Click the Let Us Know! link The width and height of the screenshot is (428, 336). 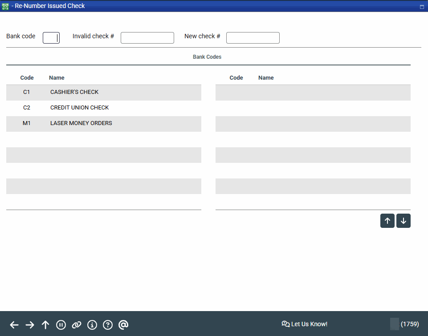[x=305, y=324]
